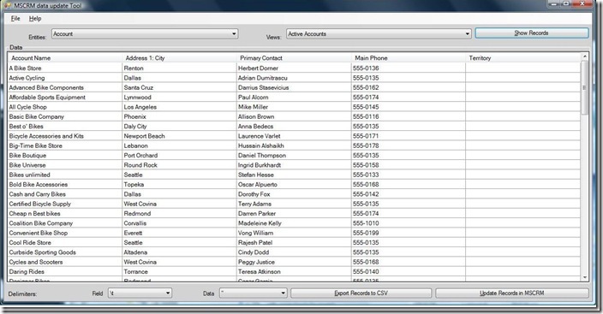Click the Torrance city cell

179,271
